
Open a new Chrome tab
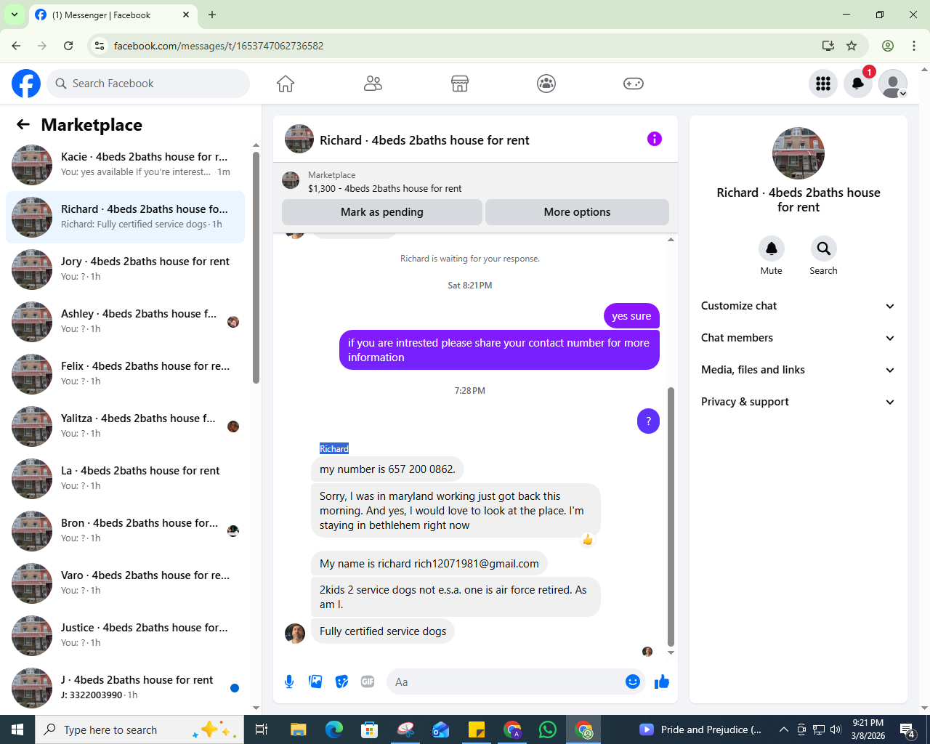point(212,15)
